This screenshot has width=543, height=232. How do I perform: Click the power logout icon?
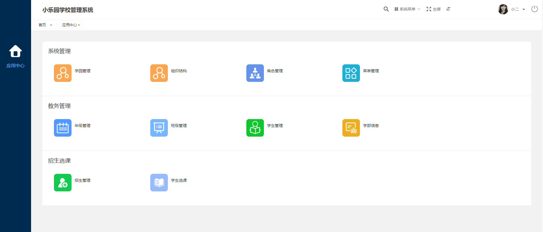click(535, 9)
